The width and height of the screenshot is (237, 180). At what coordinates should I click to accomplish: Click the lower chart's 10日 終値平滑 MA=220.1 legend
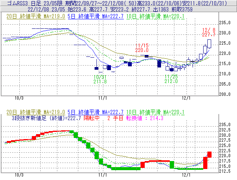click(155, 112)
